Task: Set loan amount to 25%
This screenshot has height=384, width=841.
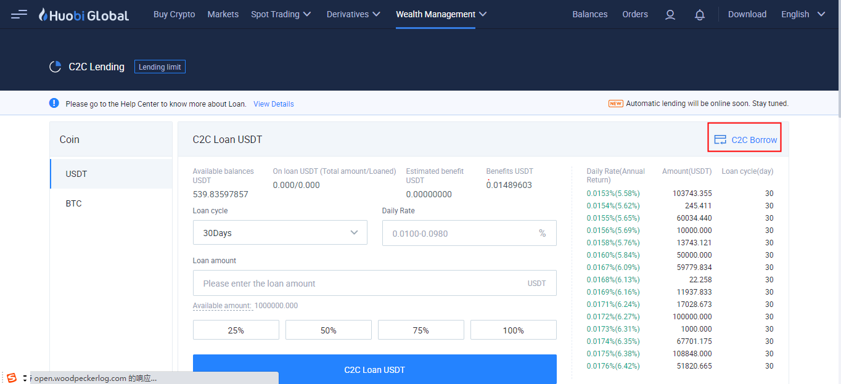Action: pyautogui.click(x=236, y=330)
